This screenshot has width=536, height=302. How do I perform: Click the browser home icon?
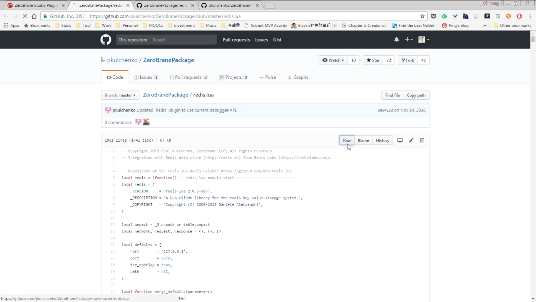point(34,16)
